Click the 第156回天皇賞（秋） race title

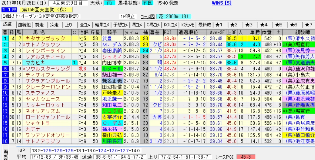(x=46, y=9)
